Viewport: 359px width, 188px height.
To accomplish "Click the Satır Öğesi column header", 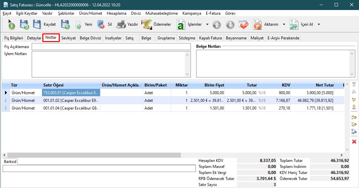I will (71, 85).
